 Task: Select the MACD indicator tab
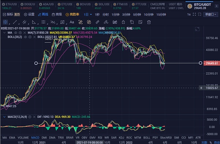coord(35,137)
